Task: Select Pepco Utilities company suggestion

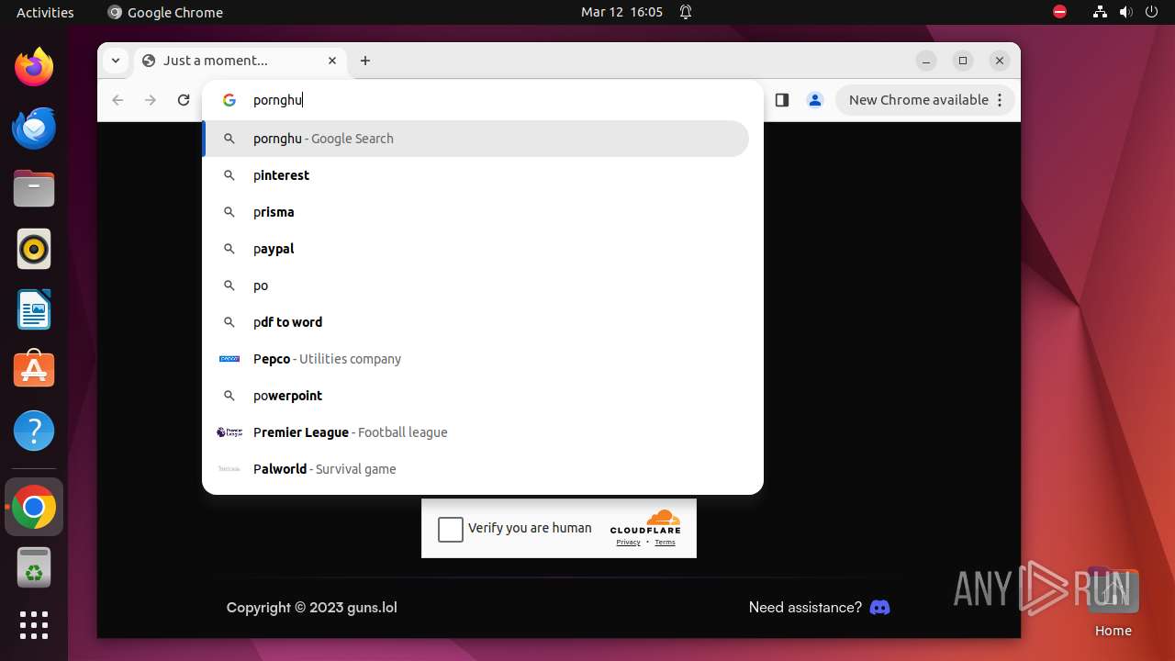Action: pyautogui.click(x=476, y=359)
